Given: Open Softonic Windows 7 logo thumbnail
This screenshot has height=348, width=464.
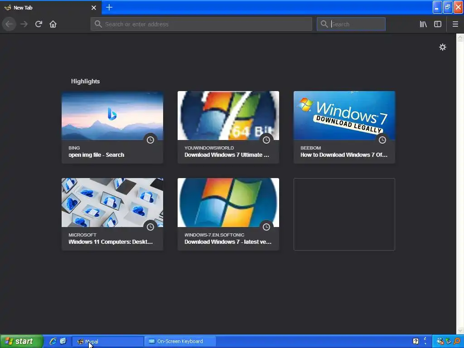Looking at the screenshot, I should 228,203.
